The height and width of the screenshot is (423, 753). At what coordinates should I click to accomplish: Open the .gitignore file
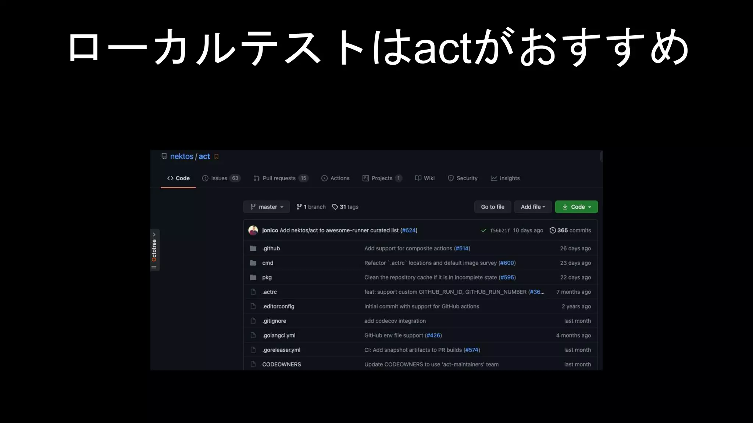274,321
